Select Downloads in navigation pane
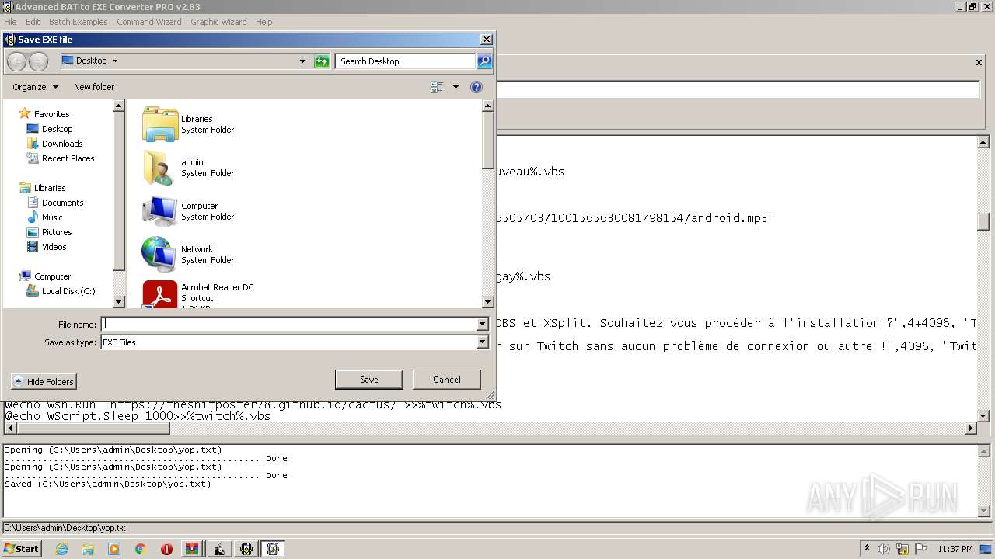This screenshot has width=995, height=559. [54, 144]
